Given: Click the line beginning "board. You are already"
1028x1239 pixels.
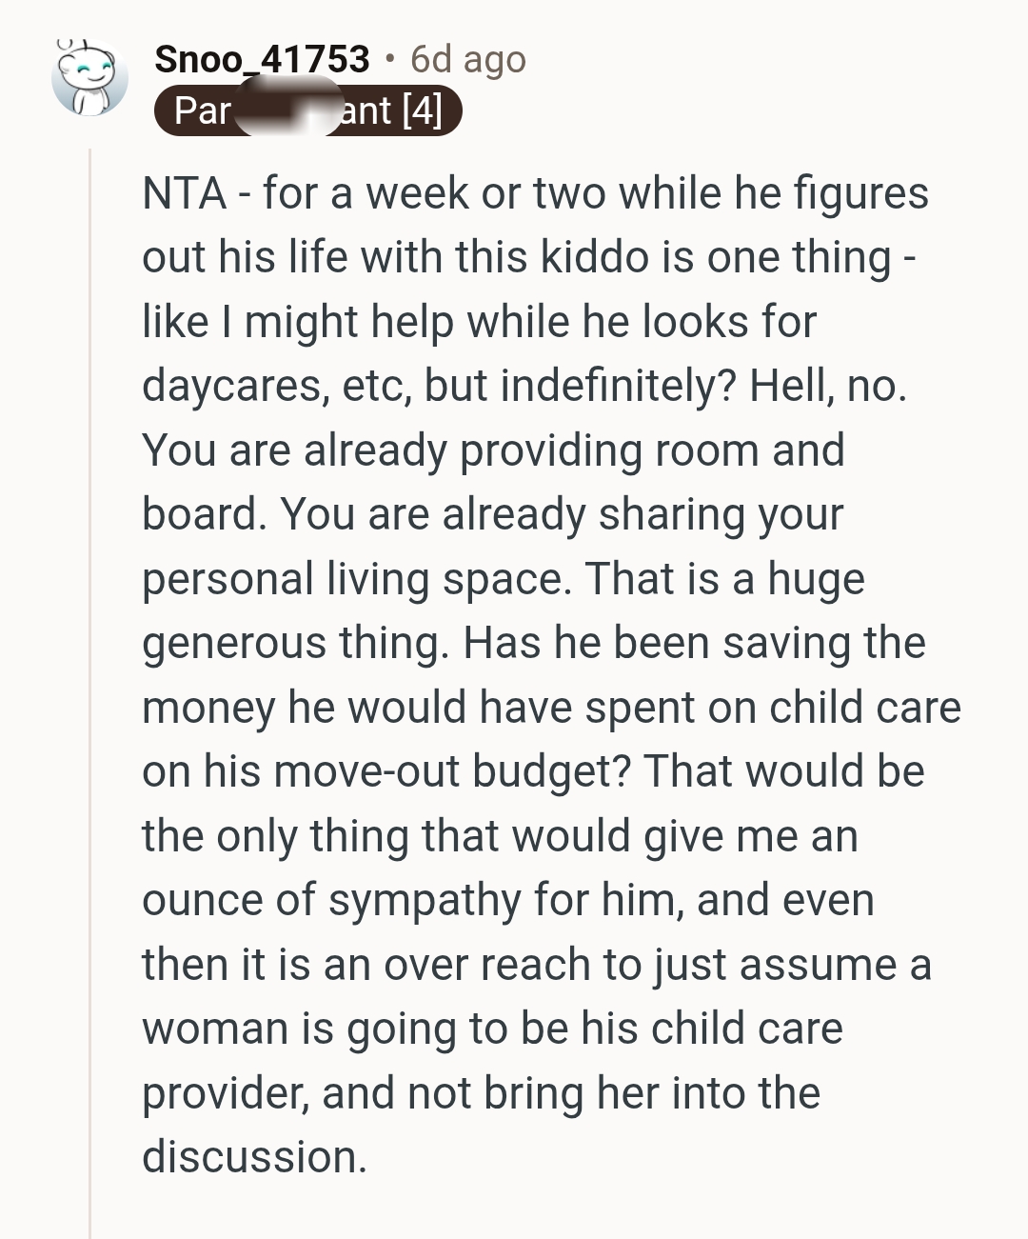Looking at the screenshot, I should pyautogui.click(x=492, y=514).
